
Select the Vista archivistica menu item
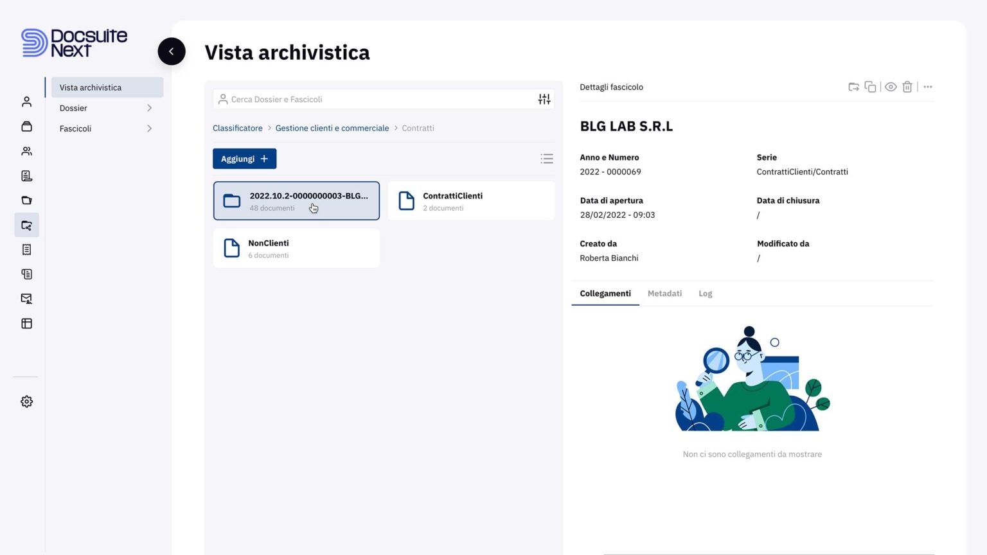(x=90, y=87)
